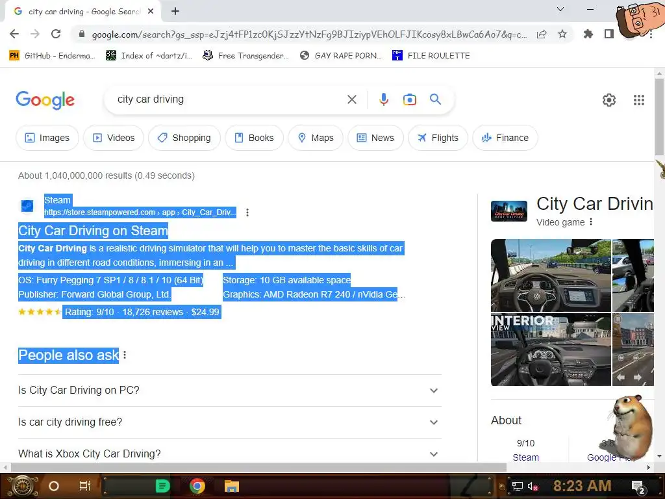Close the city car driving tab
This screenshot has width=665, height=499.
pos(151,12)
